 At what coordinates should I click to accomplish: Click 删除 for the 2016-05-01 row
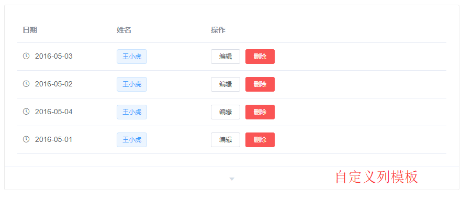pyautogui.click(x=260, y=140)
